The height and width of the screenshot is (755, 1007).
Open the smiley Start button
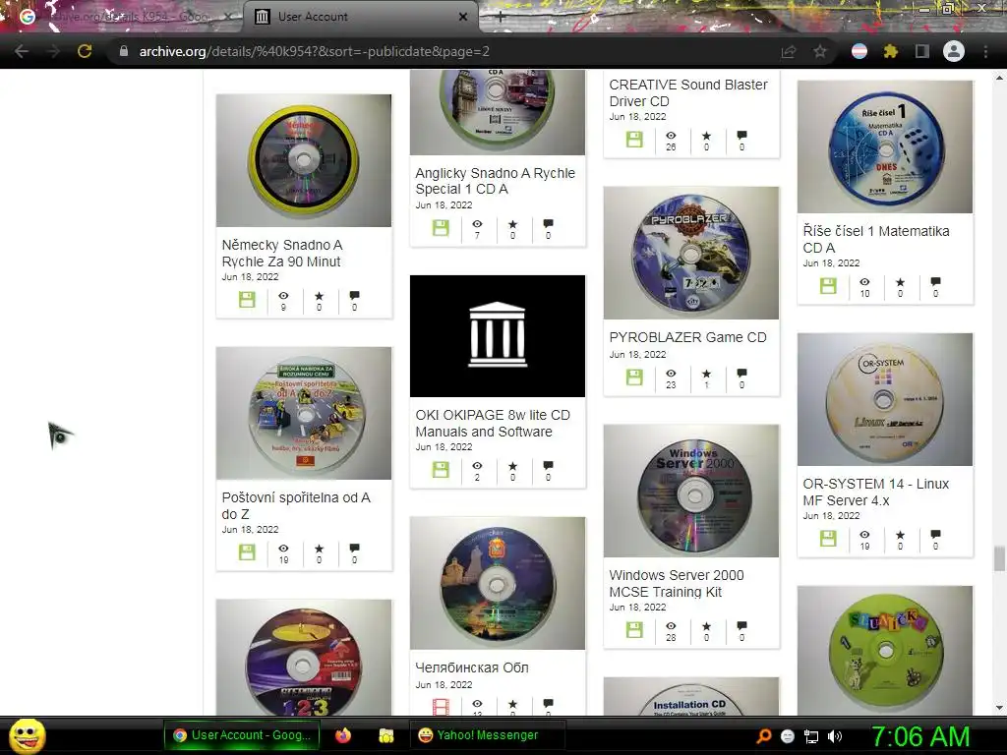point(27,735)
